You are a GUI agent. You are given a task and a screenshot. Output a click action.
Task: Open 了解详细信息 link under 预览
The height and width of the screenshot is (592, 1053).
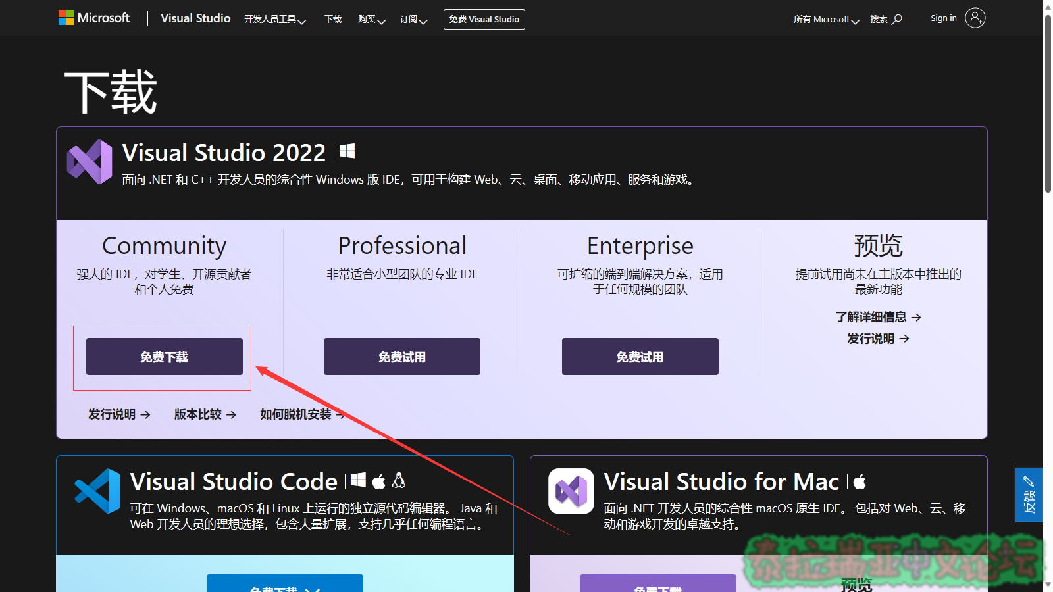tap(878, 317)
